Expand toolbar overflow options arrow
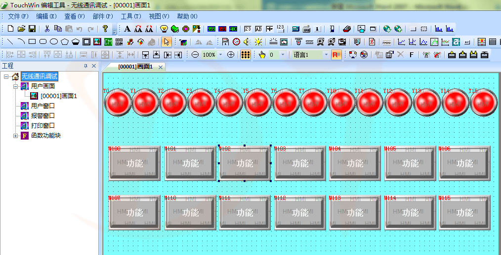This screenshot has width=501, height=255. 115,32
